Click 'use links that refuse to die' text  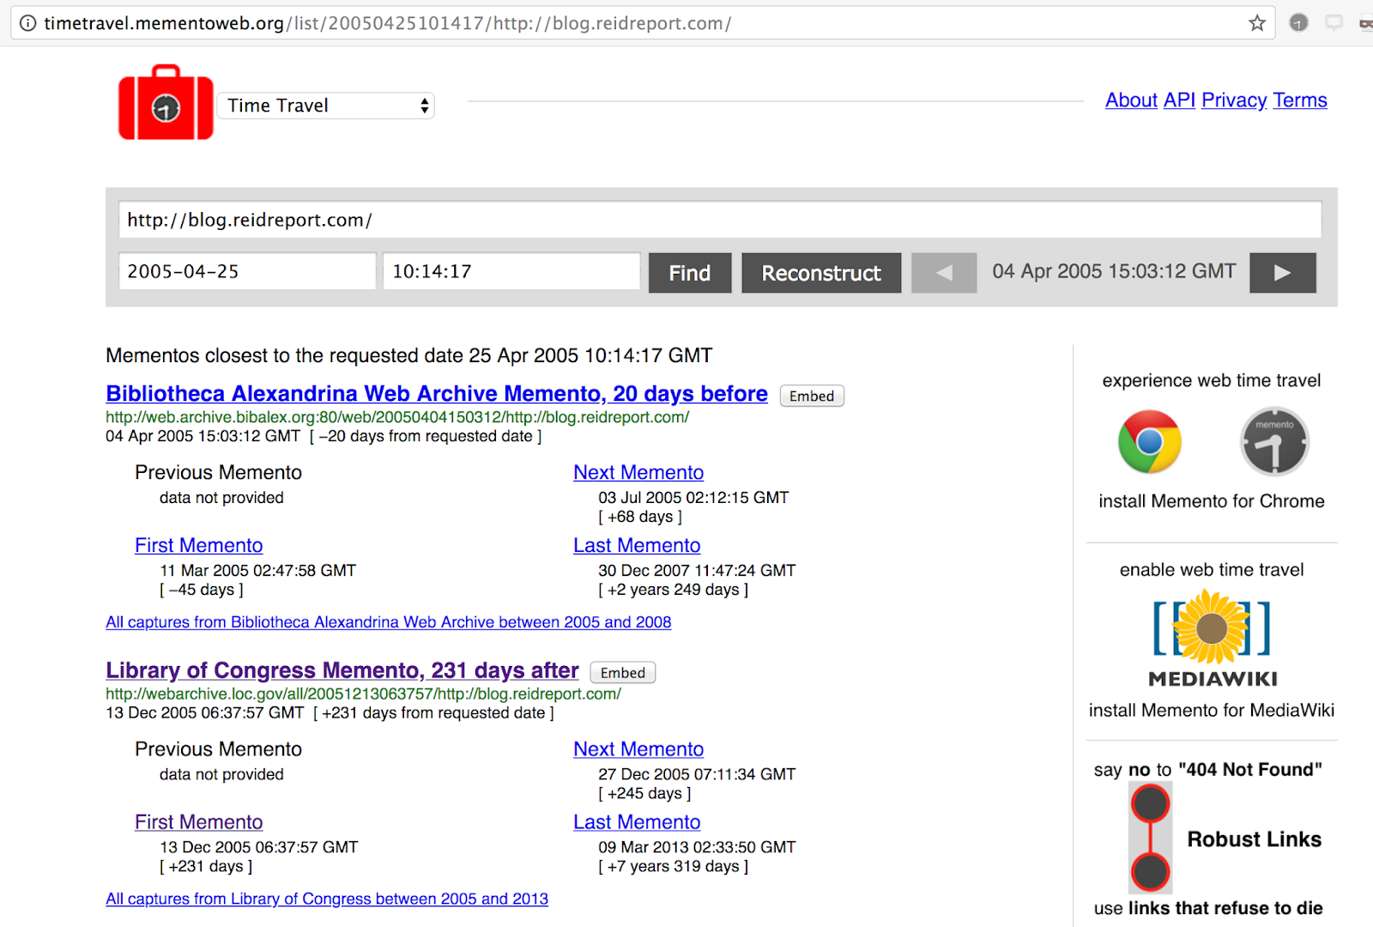pyautogui.click(x=1208, y=908)
